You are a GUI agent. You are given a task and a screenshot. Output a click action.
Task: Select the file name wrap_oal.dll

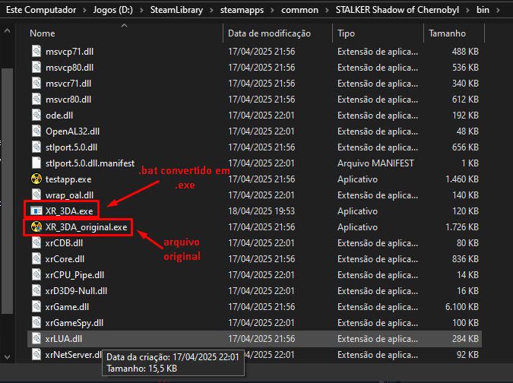coord(69,195)
